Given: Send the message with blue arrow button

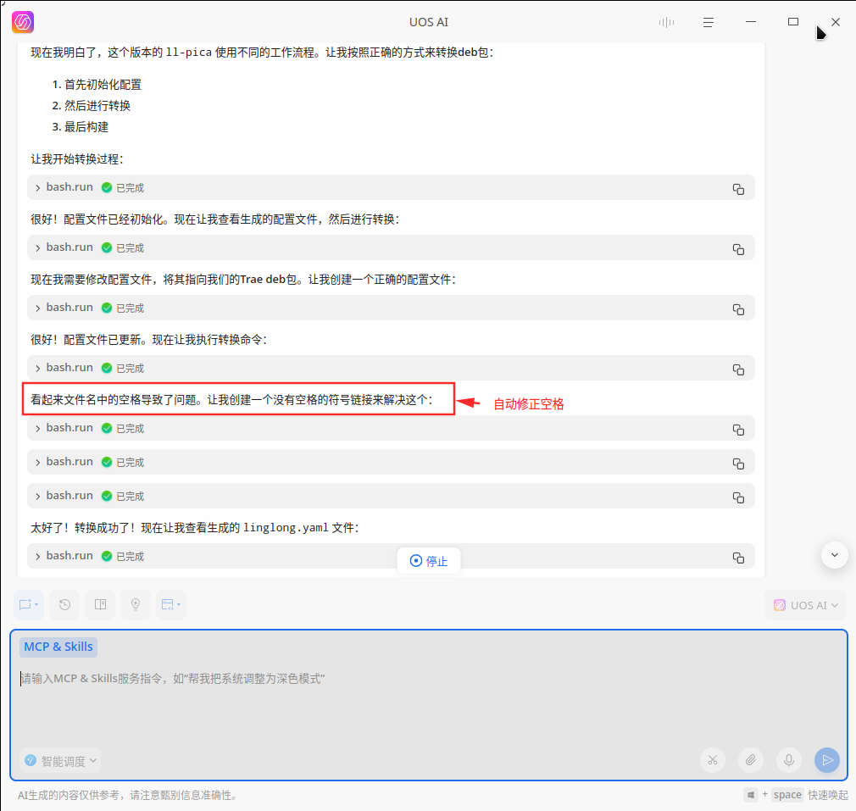Looking at the screenshot, I should coord(827,759).
